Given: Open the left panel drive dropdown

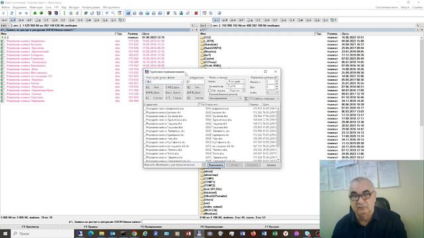Looking at the screenshot, I should (x=5, y=26).
